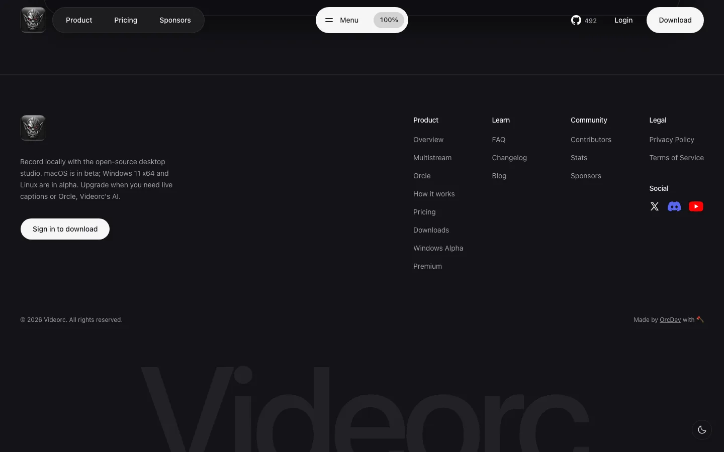Follow the OrcDev credit link
The height and width of the screenshot is (452, 724).
(x=670, y=320)
